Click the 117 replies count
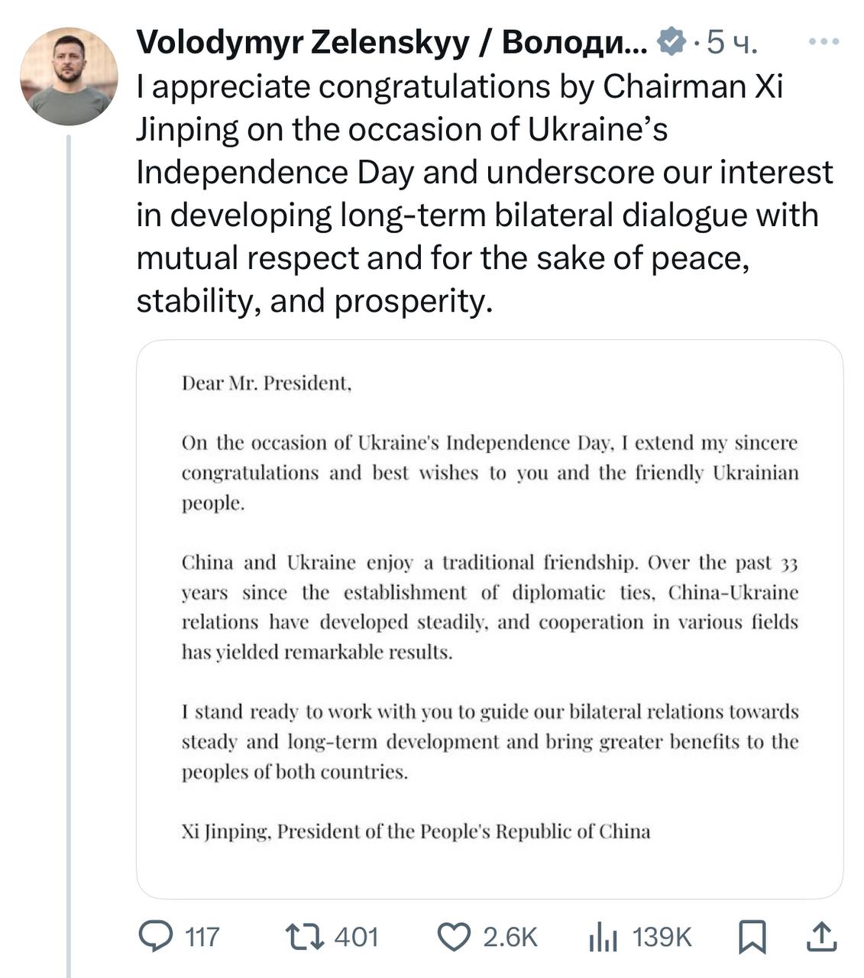The width and height of the screenshot is (864, 978). [202, 937]
